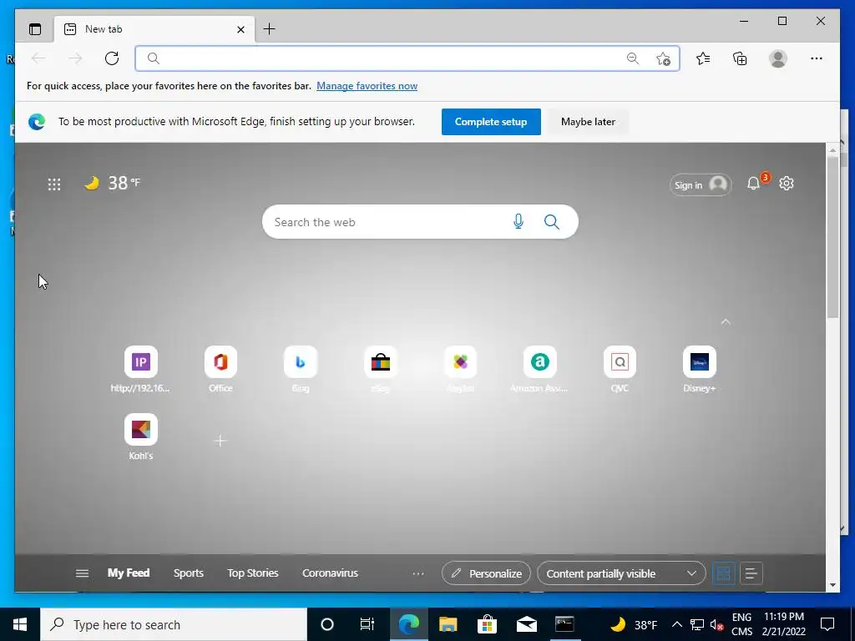855x641 pixels.
Task: Open Command Prompt taskbar icon
Action: tap(564, 624)
